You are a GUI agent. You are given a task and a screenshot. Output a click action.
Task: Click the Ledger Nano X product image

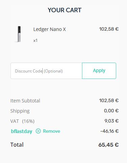19,34
